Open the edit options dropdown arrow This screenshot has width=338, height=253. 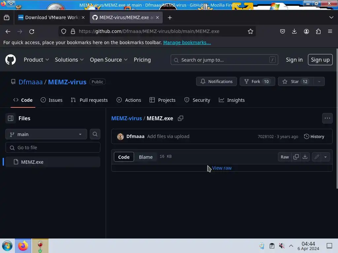[325, 157]
